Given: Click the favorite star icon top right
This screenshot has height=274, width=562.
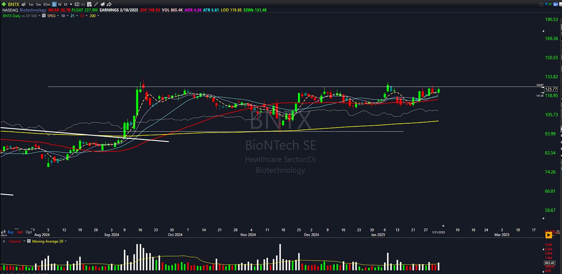Looking at the screenshot, I should click(x=541, y=4).
